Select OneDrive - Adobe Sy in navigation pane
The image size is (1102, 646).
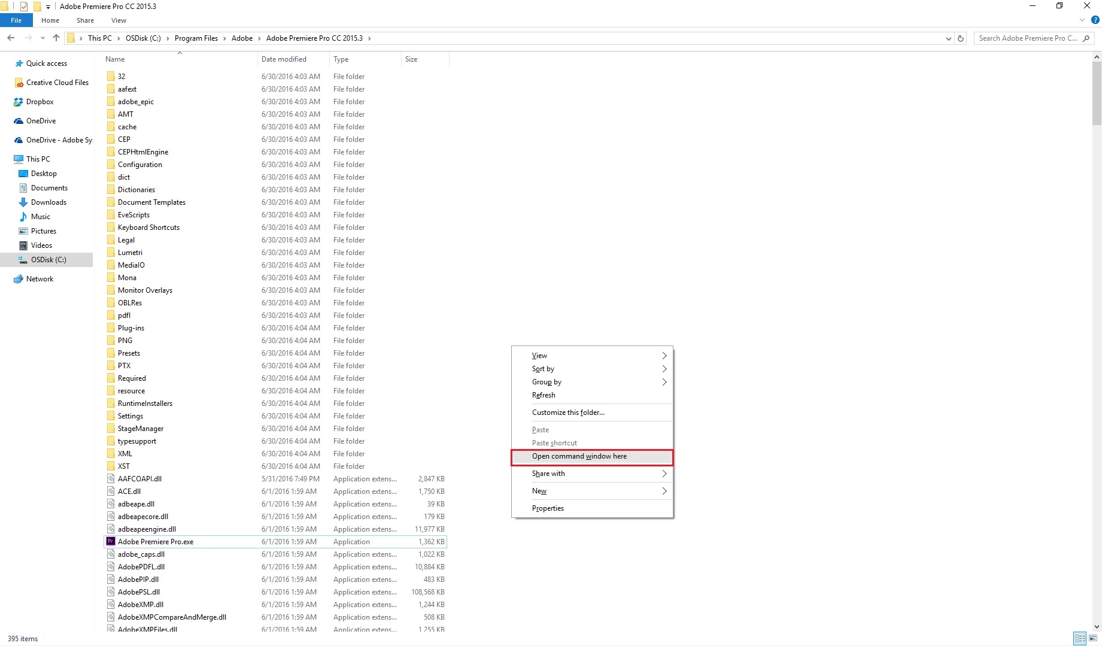coord(59,140)
